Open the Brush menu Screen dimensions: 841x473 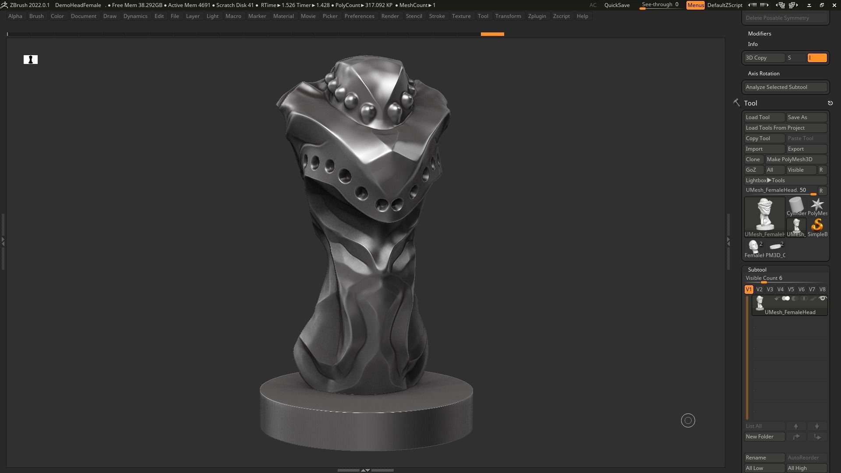pos(36,16)
